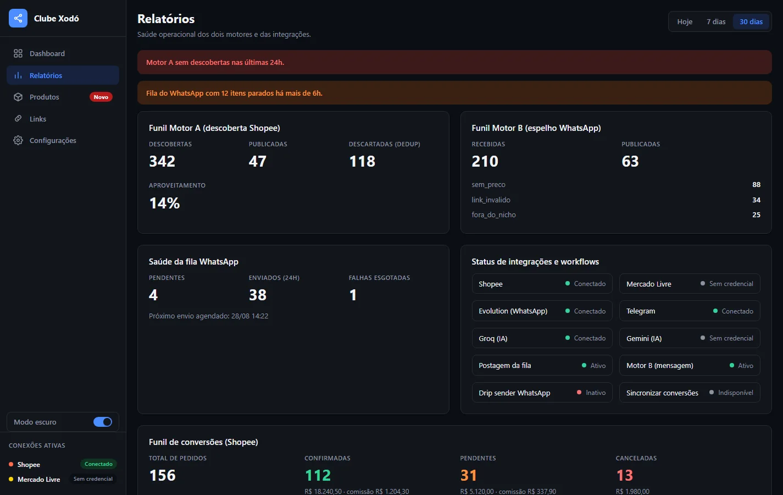The height and width of the screenshot is (495, 783).
Task: Click the Motor B (mensagem) workflow card
Action: (x=690, y=365)
